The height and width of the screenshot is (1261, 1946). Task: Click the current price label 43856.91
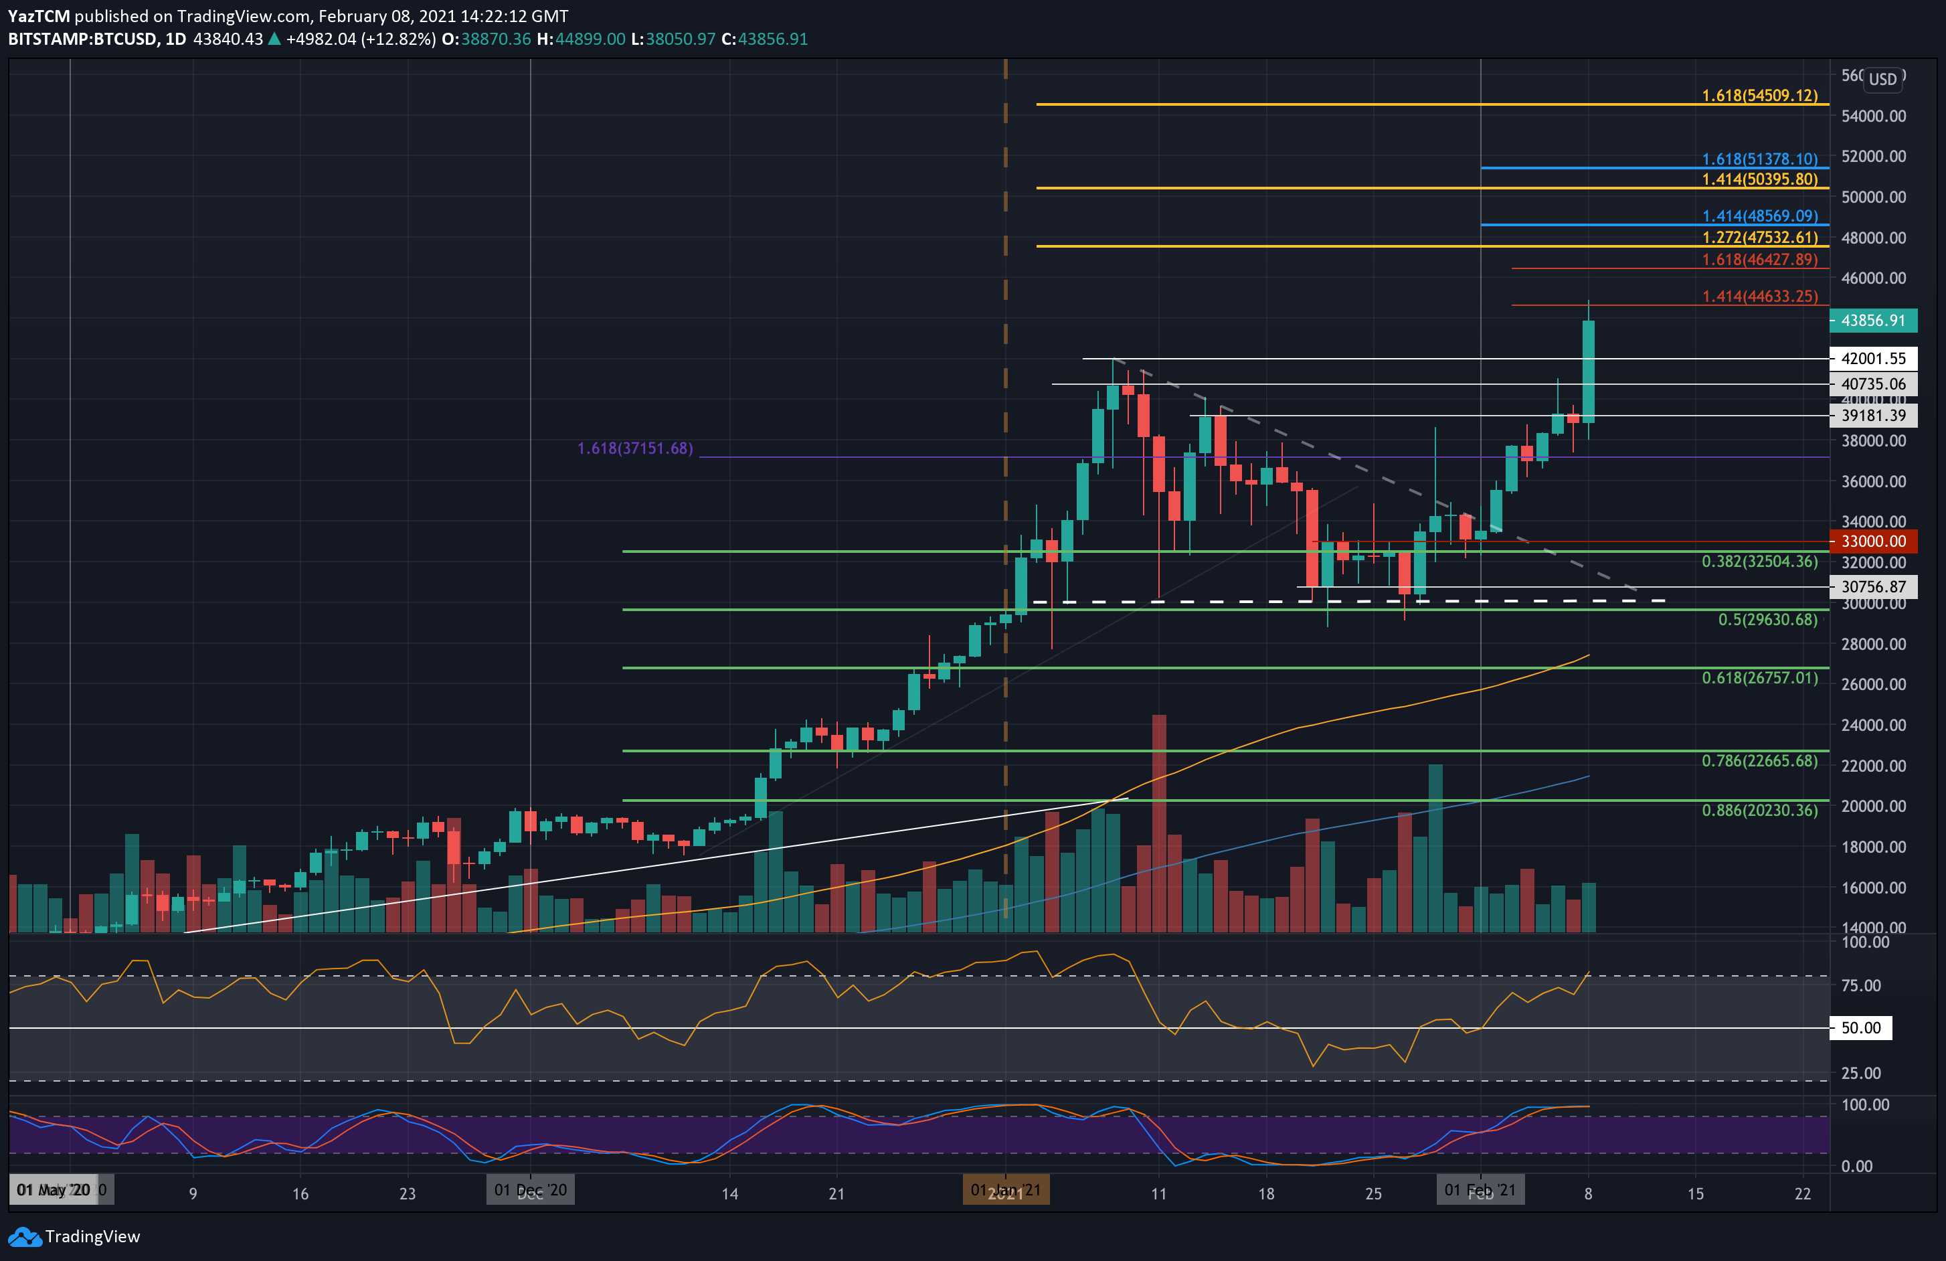pos(1872,321)
